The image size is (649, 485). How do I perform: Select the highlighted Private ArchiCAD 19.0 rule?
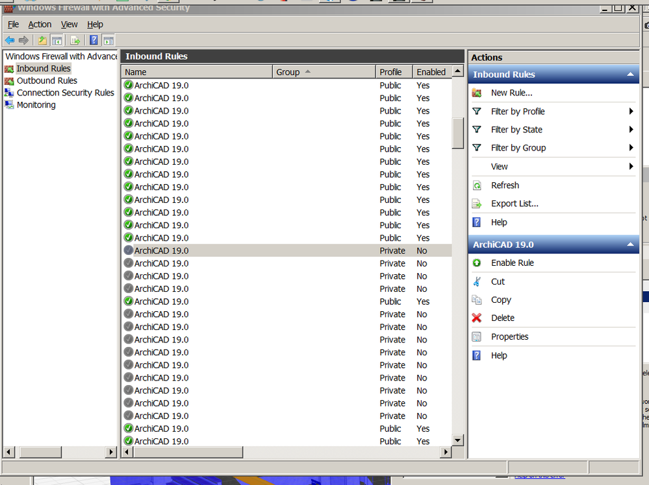point(286,251)
